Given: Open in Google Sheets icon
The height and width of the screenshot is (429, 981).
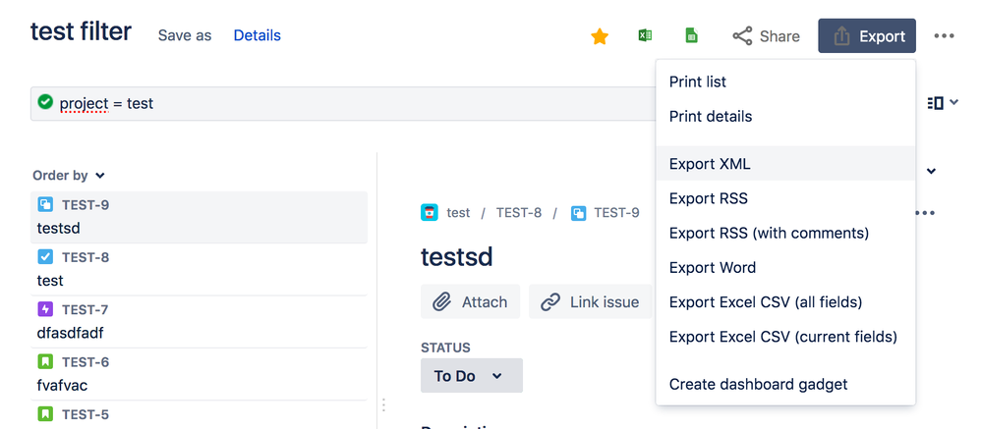Looking at the screenshot, I should pos(691,35).
